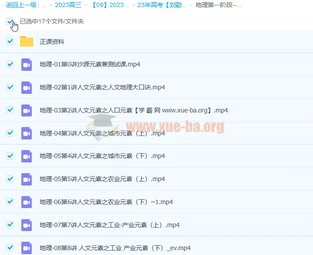Expand the collapsed breadcrumb ellipsis

pyautogui.click(x=43, y=5)
